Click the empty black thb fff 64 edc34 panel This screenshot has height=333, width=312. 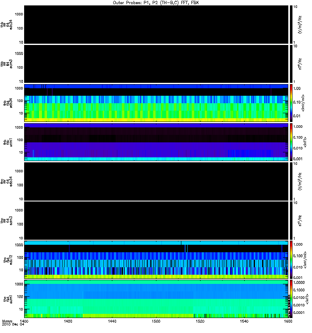coord(156,25)
